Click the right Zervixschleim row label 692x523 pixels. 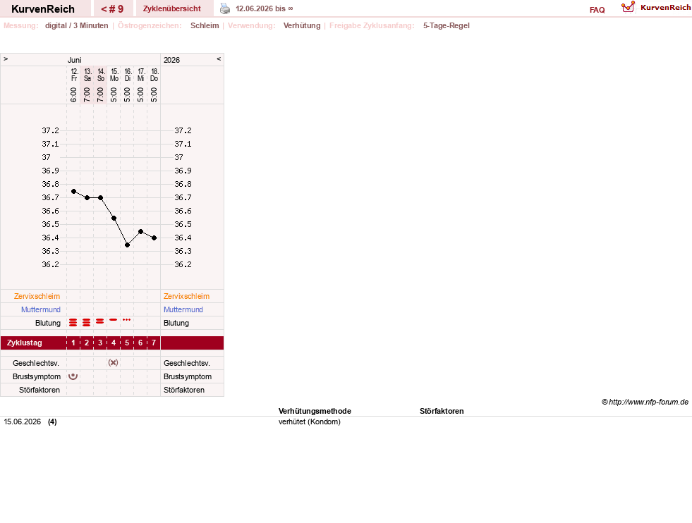click(x=187, y=296)
